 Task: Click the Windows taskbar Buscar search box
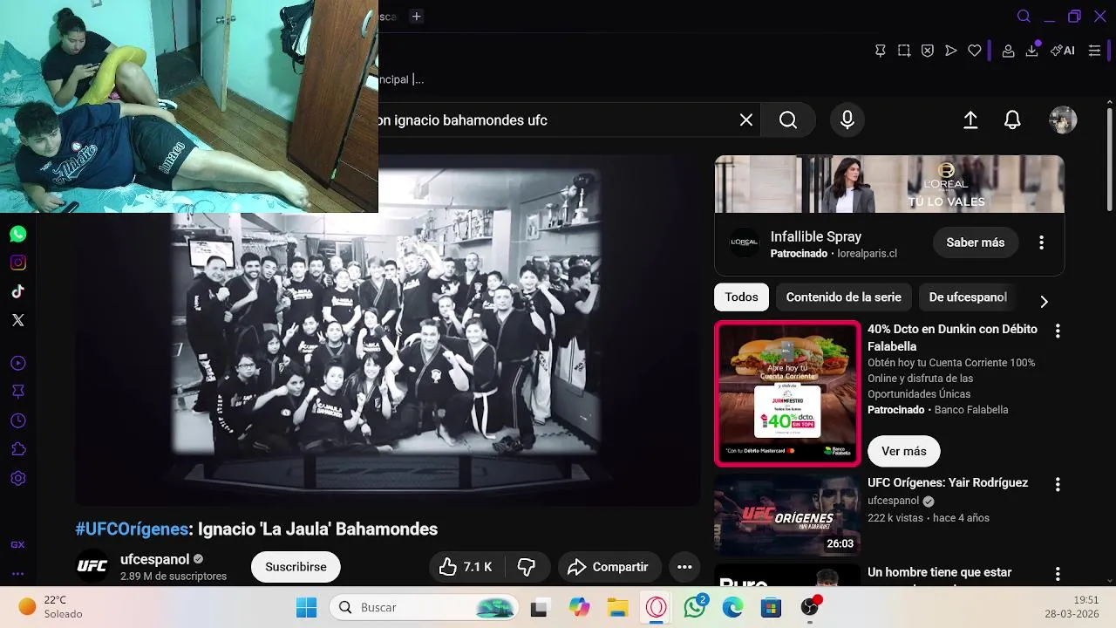coord(424,608)
